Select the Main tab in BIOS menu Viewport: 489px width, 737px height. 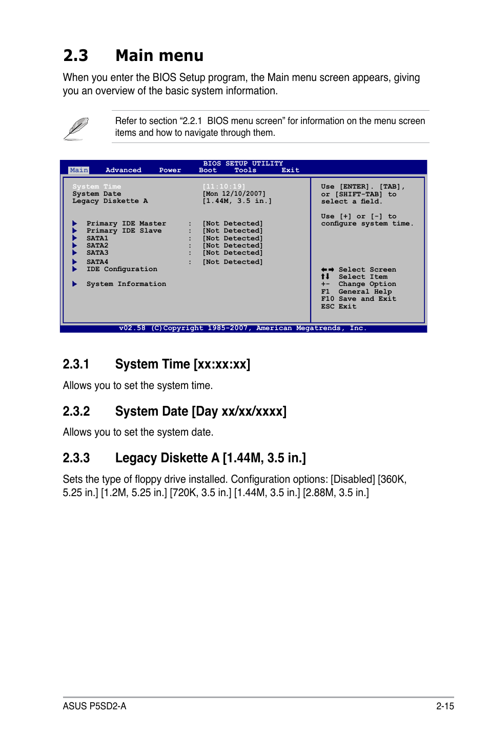[79, 170]
